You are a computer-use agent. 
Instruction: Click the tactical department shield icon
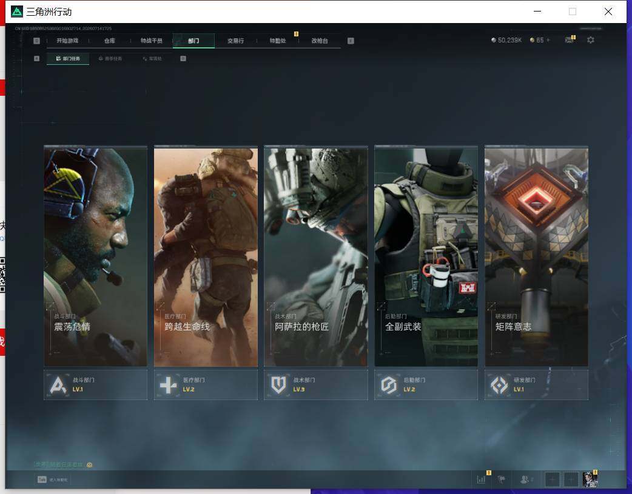278,386
